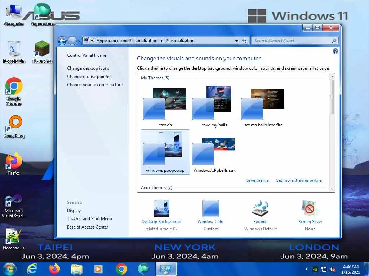Image resolution: width=369 pixels, height=276 pixels.
Task: Click the muted volume tray icon
Action: [333, 269]
